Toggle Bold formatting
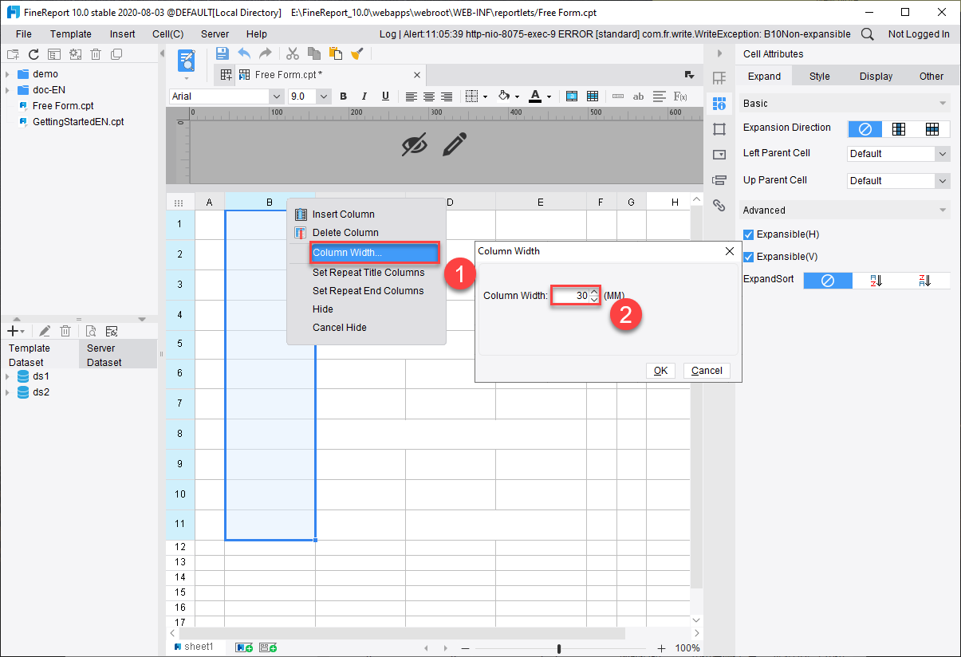Viewport: 961px width, 657px height. click(344, 96)
